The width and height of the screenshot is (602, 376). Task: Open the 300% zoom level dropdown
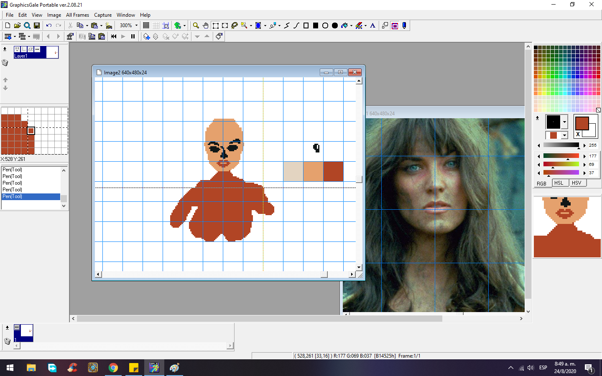pos(136,25)
